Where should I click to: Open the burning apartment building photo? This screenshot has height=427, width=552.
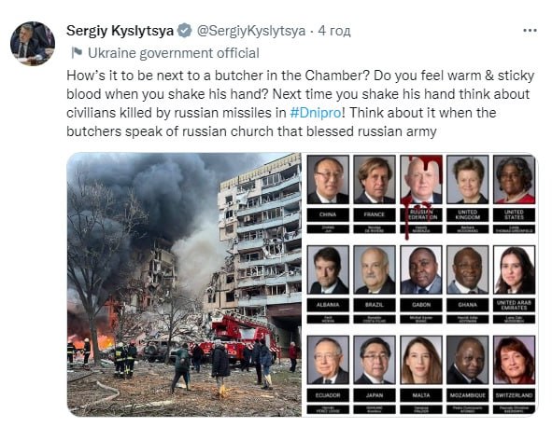click(184, 284)
